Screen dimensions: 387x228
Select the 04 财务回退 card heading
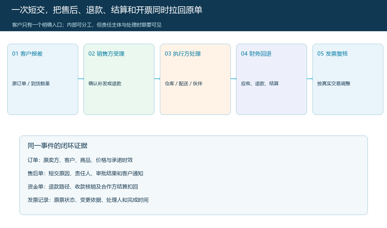point(256,54)
